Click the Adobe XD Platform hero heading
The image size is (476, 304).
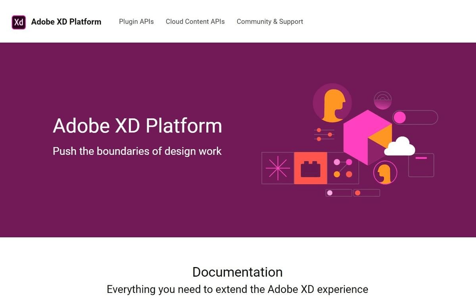(137, 125)
